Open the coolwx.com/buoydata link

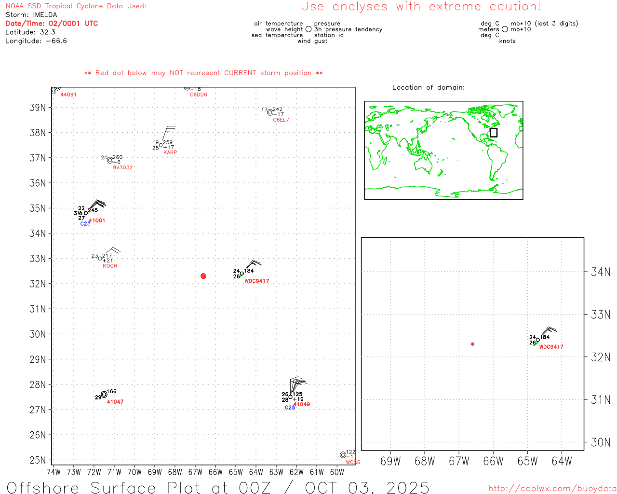click(552, 488)
